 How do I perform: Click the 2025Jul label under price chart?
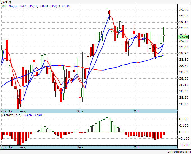click(x=7, y=111)
